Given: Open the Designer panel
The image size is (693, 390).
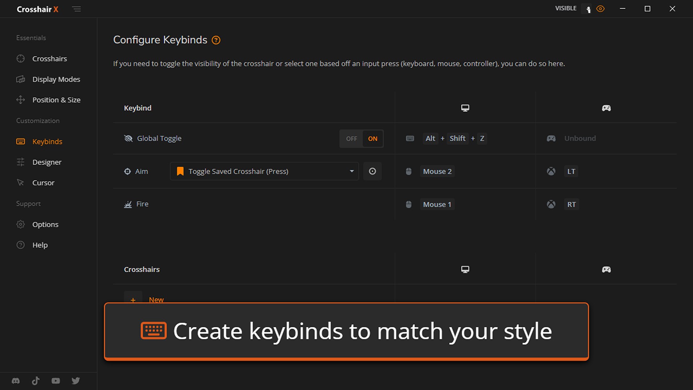Looking at the screenshot, I should [x=47, y=162].
